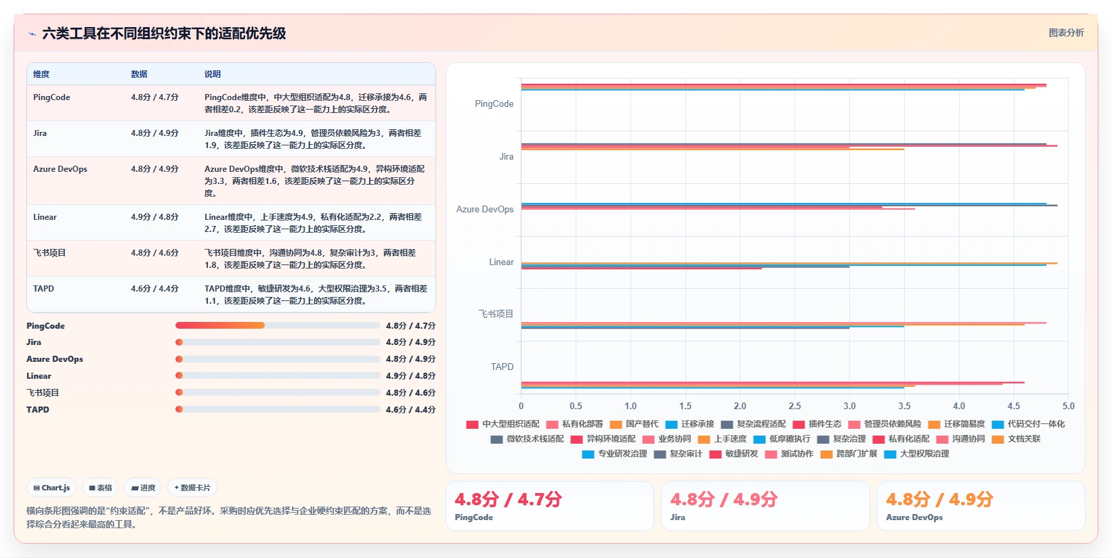Toggle the 微软技术栈适配 legend item
Image resolution: width=1112 pixels, height=558 pixels.
527,439
